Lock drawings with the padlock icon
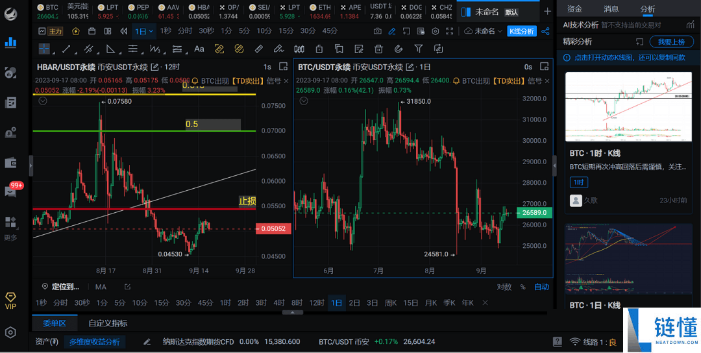Image resolution: width=701 pixels, height=353 pixels. pyautogui.click(x=319, y=49)
